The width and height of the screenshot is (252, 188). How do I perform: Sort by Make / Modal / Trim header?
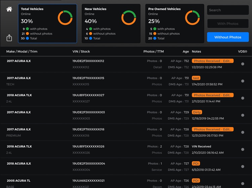pos(22,52)
